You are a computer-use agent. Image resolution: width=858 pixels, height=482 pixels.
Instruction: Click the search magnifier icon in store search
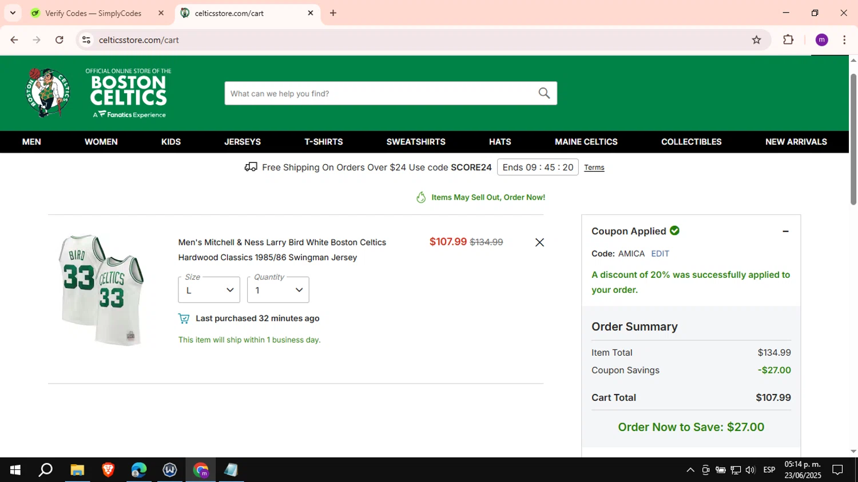[544, 93]
